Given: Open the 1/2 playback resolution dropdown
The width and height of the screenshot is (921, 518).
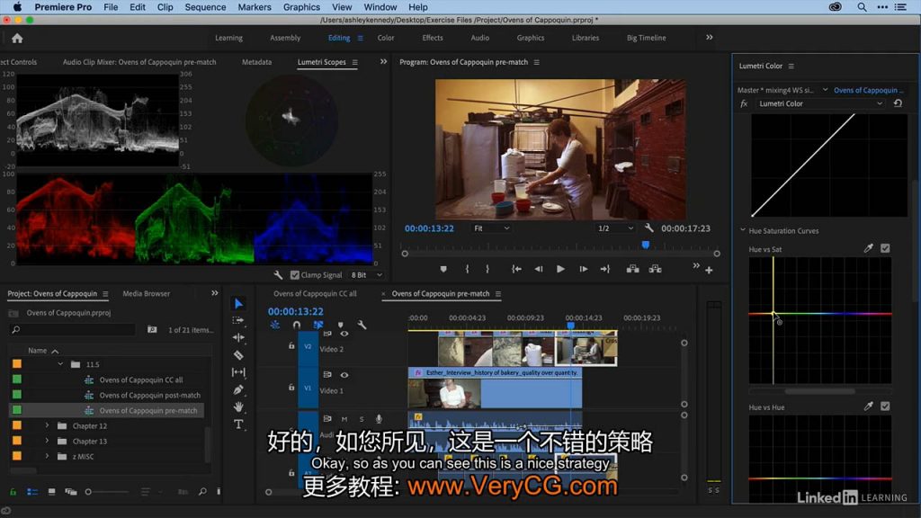Looking at the screenshot, I should pyautogui.click(x=615, y=228).
